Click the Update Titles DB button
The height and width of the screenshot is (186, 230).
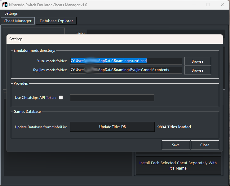[112, 127]
